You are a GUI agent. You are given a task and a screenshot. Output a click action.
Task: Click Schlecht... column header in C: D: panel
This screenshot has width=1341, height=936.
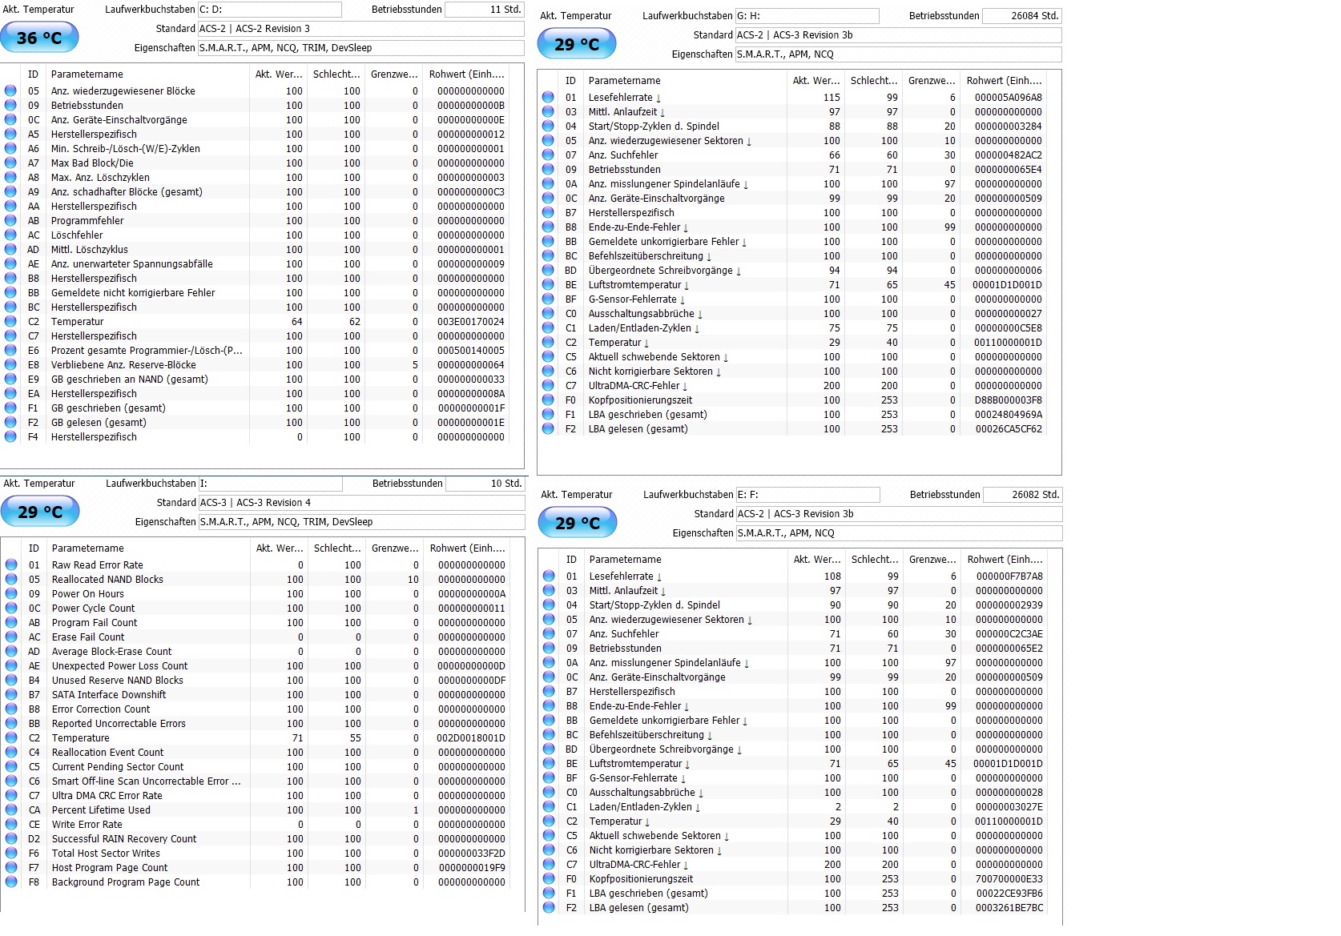point(336,74)
